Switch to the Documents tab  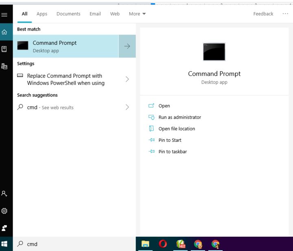click(x=68, y=14)
